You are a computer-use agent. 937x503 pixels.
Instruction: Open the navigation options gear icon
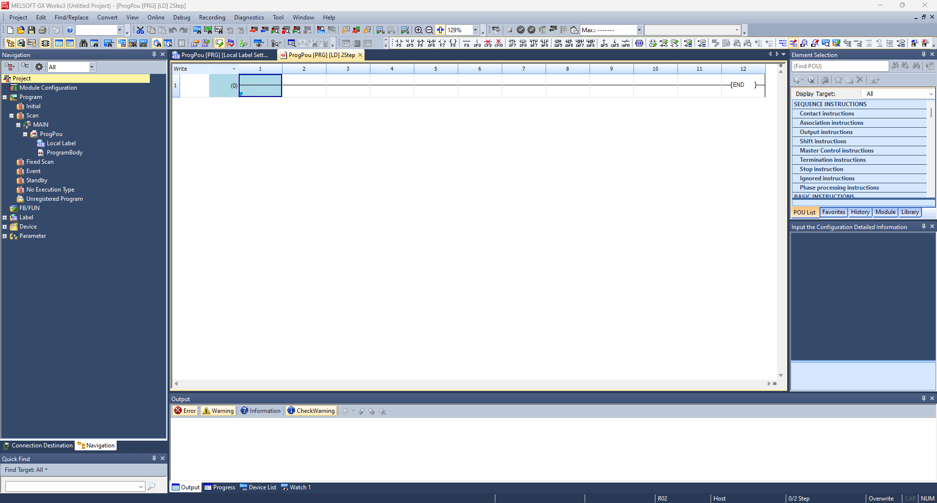coord(39,67)
